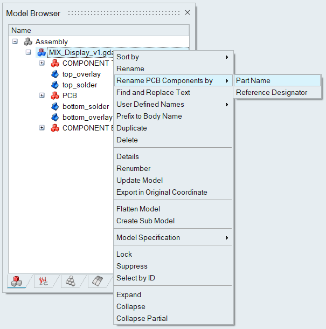The width and height of the screenshot is (326, 329).
Task: Open the stacked spheres tab icon
Action: coord(71,281)
